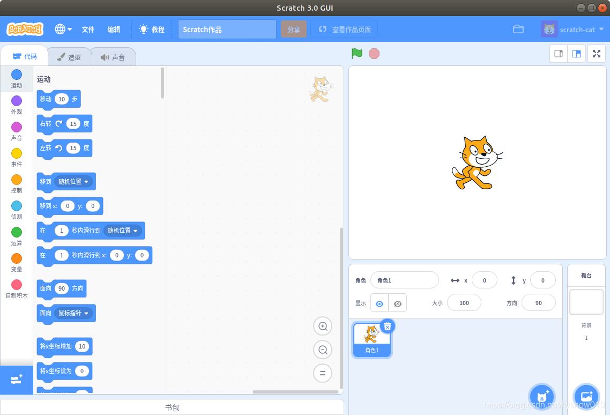The width and height of the screenshot is (610, 415).
Task: Enter full screen stage mode
Action: (x=597, y=54)
